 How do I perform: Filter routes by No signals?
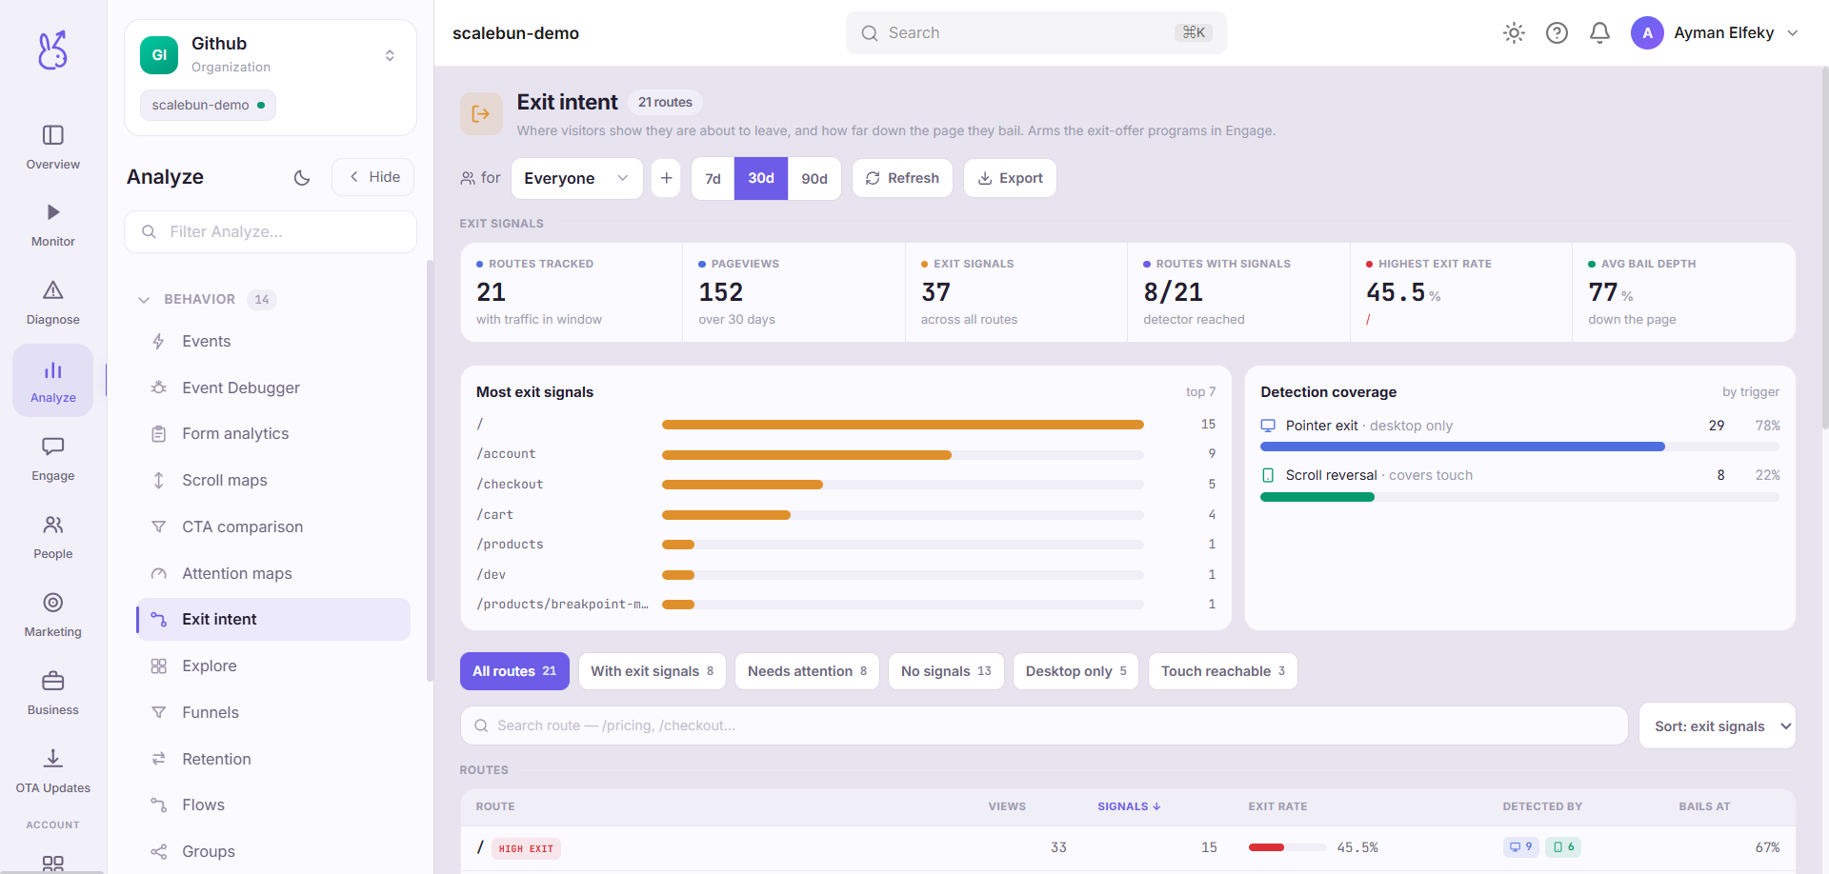(x=946, y=671)
